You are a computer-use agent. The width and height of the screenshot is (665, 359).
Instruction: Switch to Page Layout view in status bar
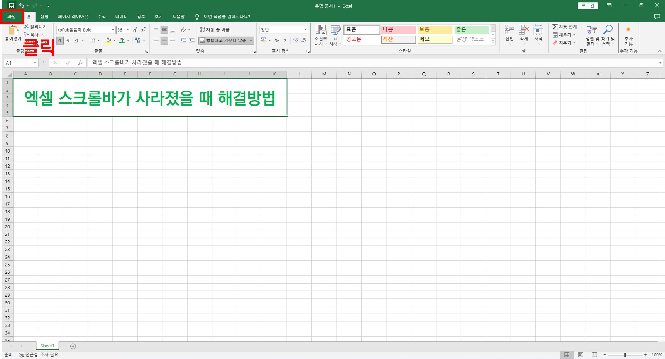point(580,355)
